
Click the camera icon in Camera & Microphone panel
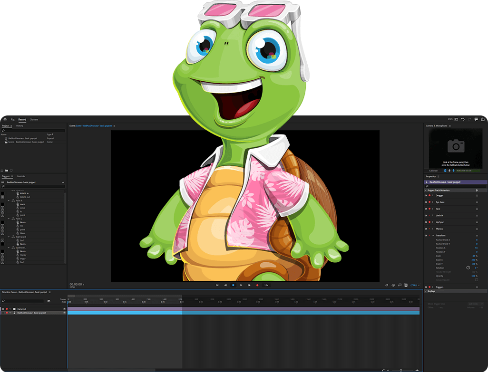(x=456, y=147)
